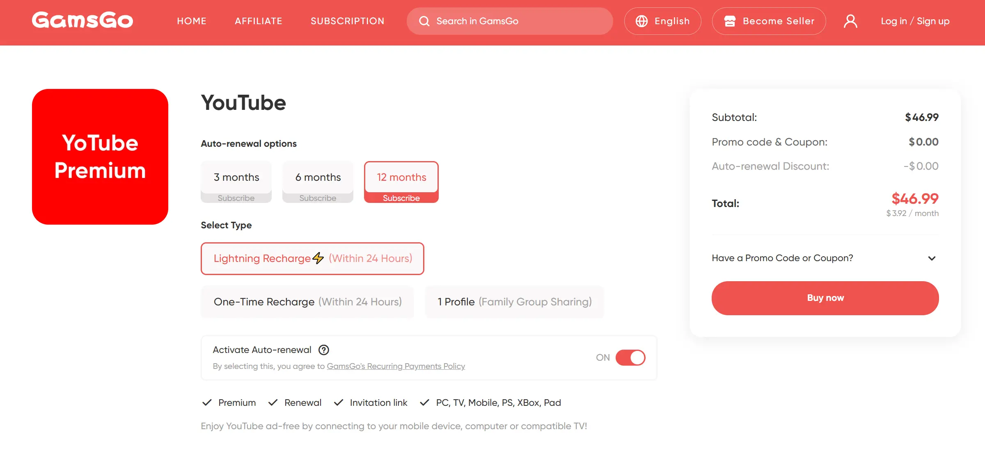Click the GamsGo logo

[x=82, y=20]
